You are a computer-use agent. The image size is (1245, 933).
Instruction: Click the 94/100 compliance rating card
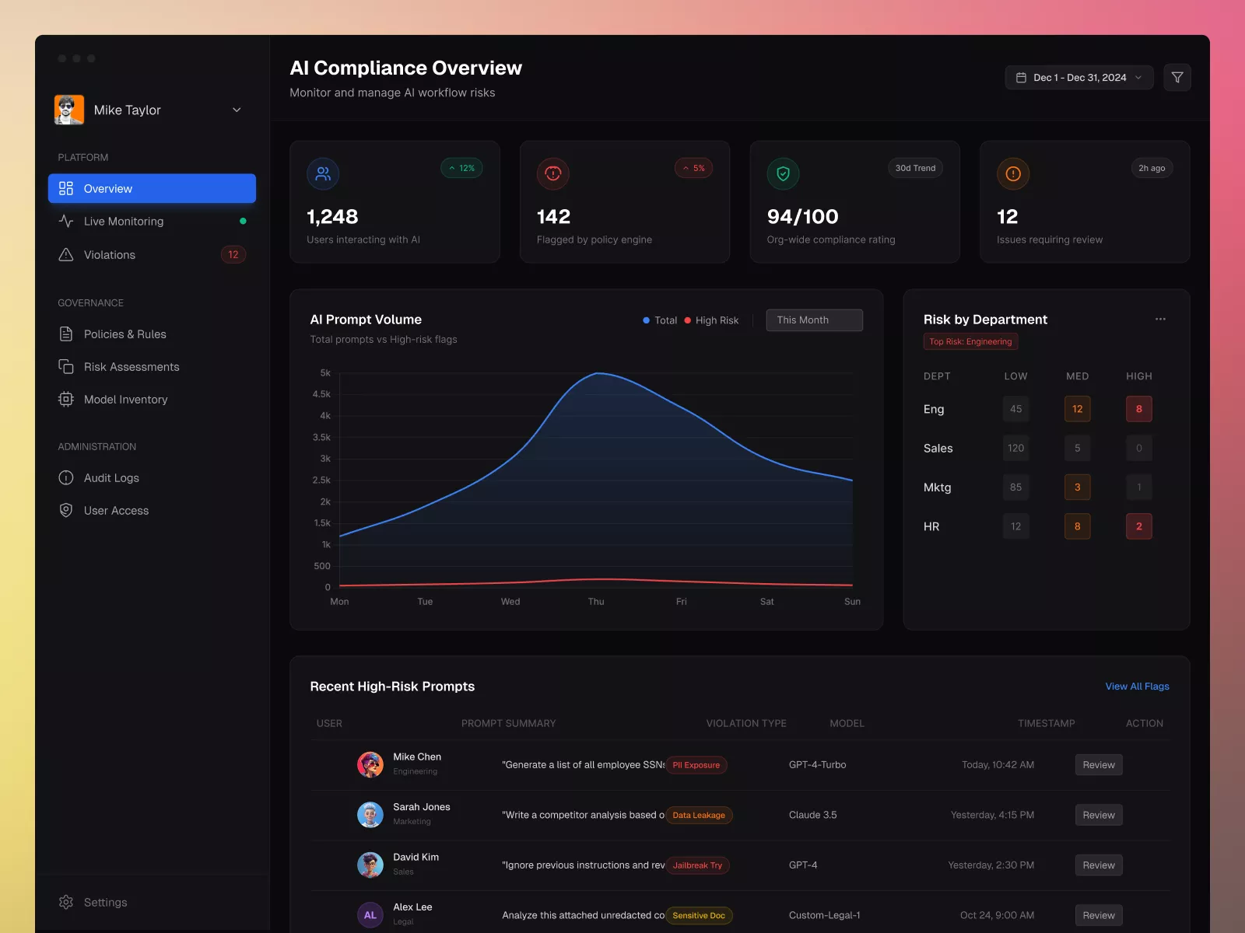click(x=854, y=201)
